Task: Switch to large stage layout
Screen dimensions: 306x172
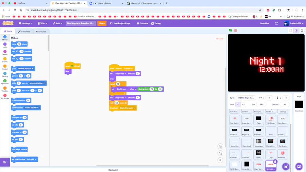Action: click(x=296, y=31)
